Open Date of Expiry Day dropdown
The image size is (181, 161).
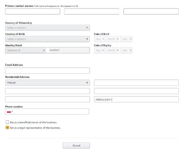(99, 50)
